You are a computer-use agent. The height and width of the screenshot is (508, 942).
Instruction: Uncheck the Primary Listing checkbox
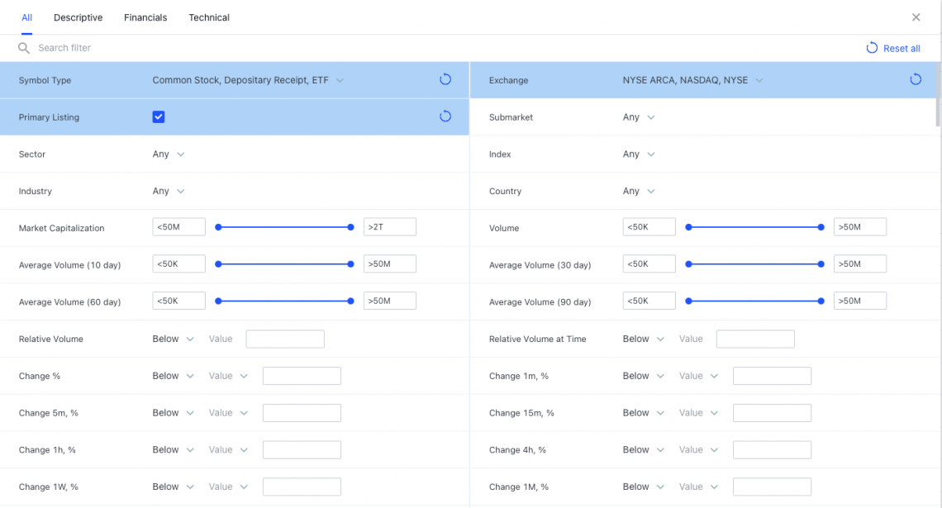159,117
